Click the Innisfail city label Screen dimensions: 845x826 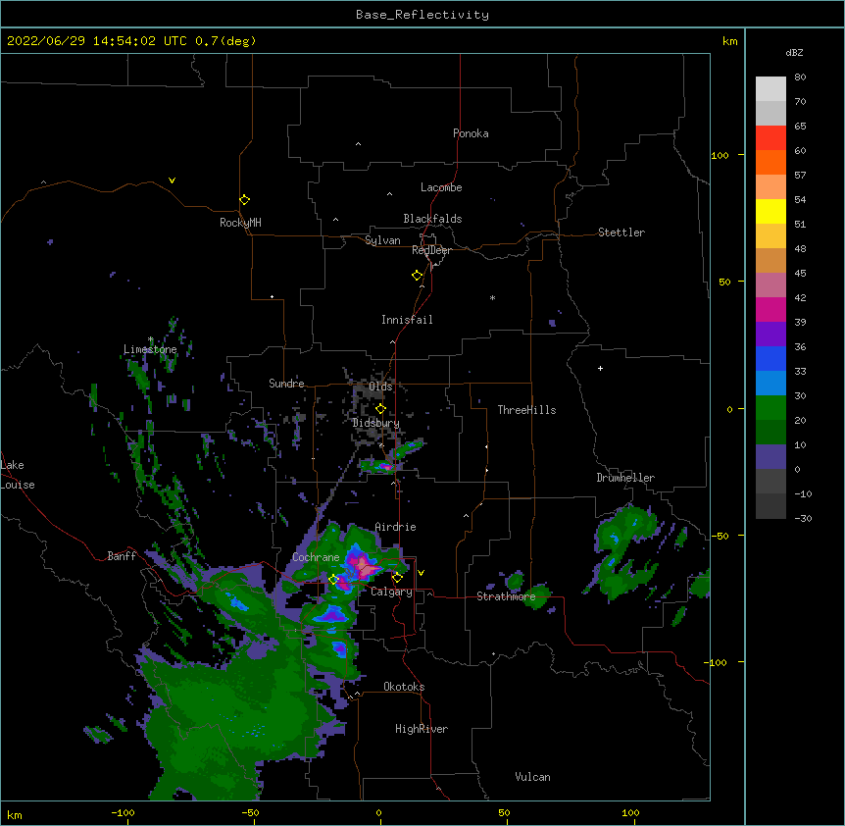(407, 320)
